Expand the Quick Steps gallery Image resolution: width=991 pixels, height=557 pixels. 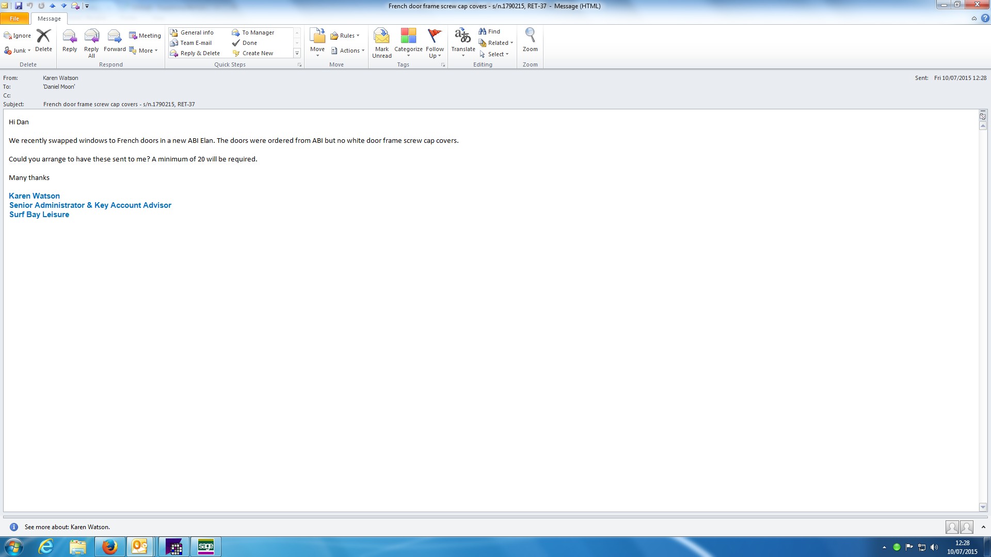pos(297,53)
